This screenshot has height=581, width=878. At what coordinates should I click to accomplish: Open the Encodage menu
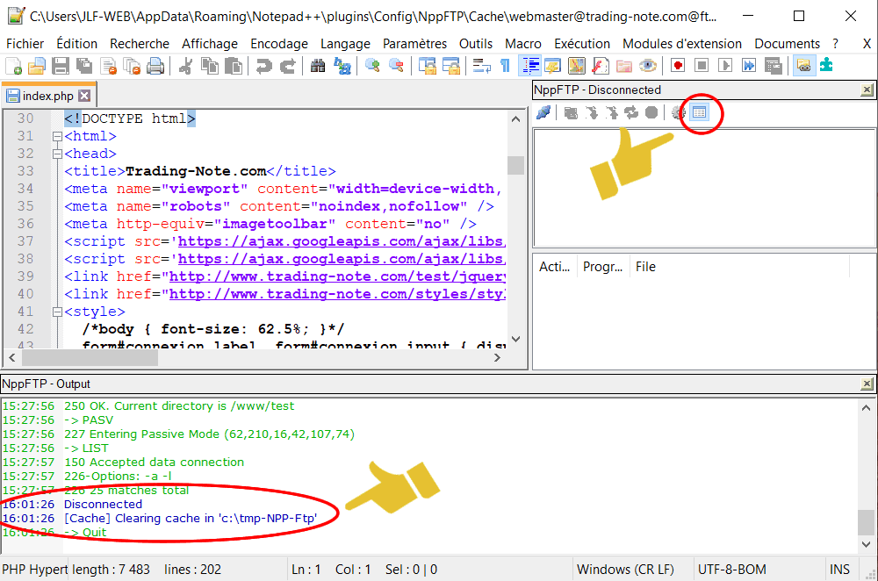pos(279,44)
